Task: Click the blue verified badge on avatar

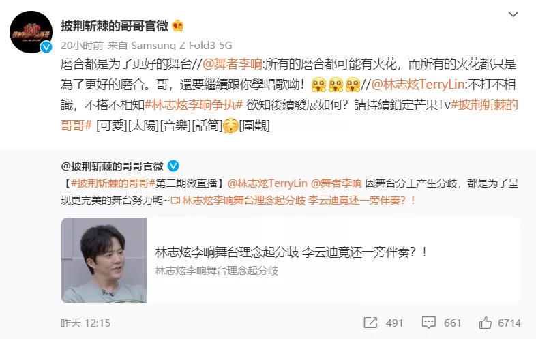Action: [46, 47]
